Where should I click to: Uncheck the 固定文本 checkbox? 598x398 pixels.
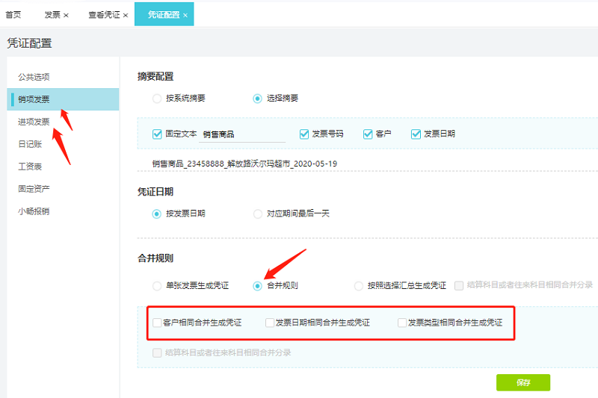coord(157,134)
